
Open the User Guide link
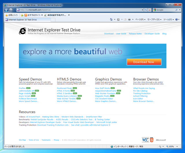point(121,34)
